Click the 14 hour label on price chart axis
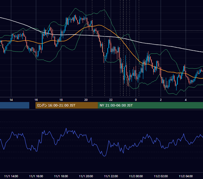 click(x=11, y=100)
